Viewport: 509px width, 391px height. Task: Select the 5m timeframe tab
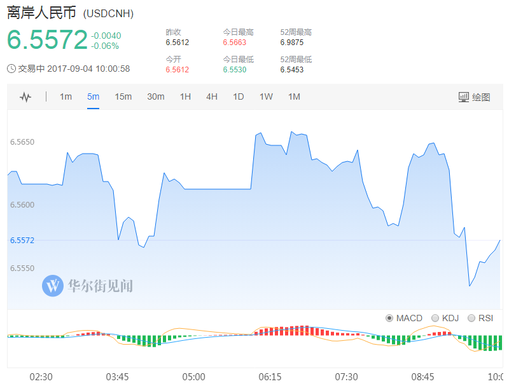click(x=94, y=97)
